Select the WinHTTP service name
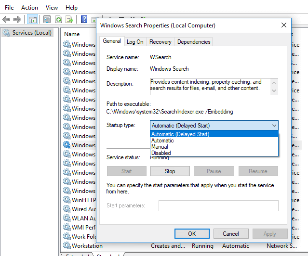The width and height of the screenshot is (308, 256). click(x=84, y=200)
